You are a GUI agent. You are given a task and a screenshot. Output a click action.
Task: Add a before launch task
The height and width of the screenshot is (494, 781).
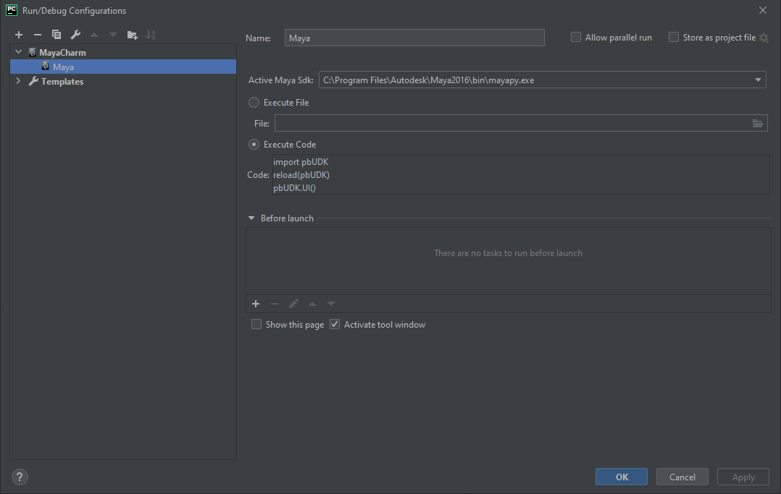click(256, 304)
